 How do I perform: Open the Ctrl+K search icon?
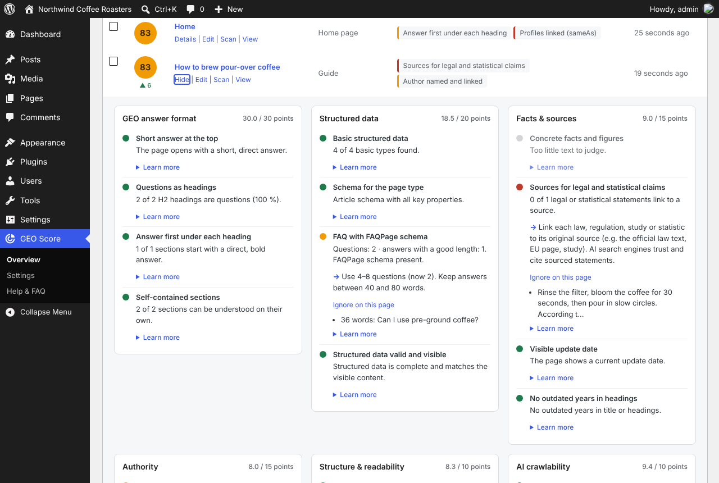145,9
